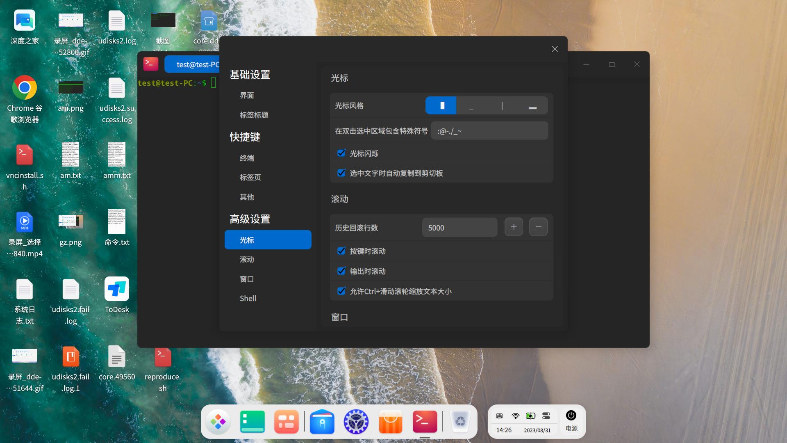The height and width of the screenshot is (443, 787).
Task: Launch the Terminal app from the dock
Action: click(425, 421)
